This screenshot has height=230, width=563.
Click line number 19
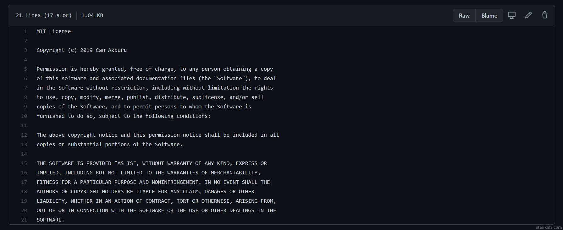pyautogui.click(x=24, y=201)
